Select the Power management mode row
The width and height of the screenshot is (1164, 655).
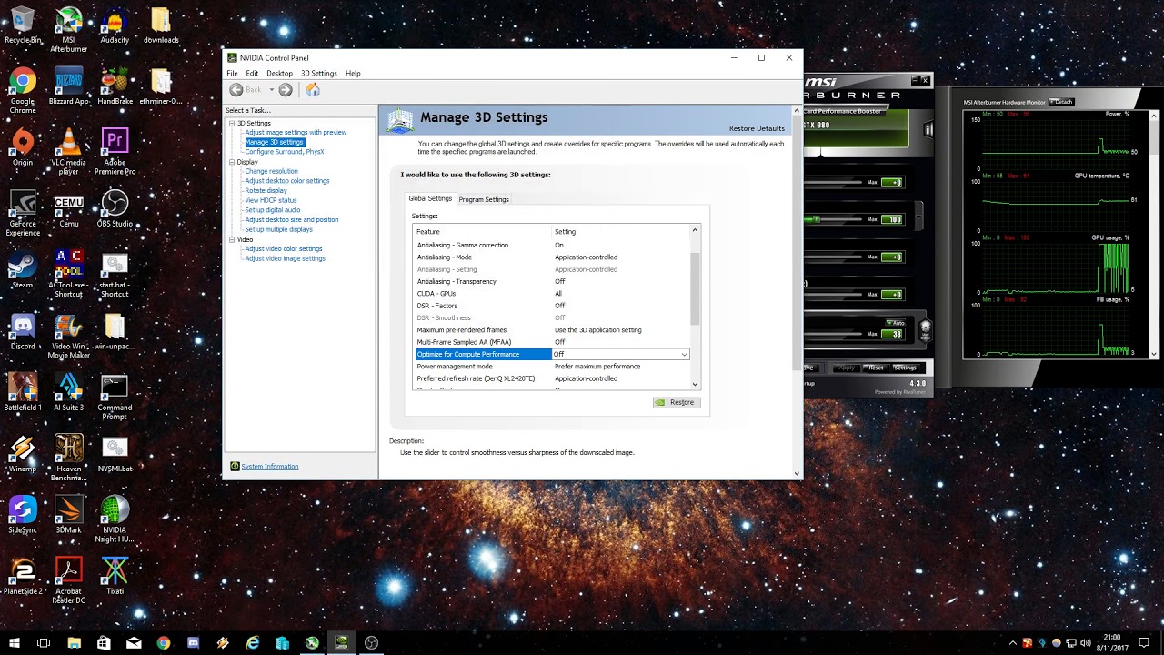point(552,367)
